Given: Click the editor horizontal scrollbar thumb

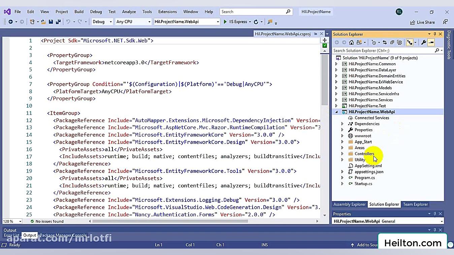Looking at the screenshot, I should click(x=170, y=221).
